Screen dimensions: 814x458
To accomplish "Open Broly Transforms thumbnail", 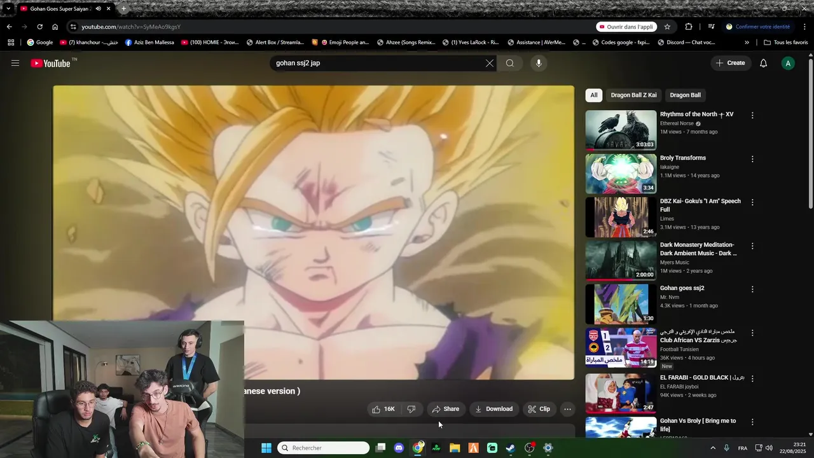I will (x=621, y=174).
